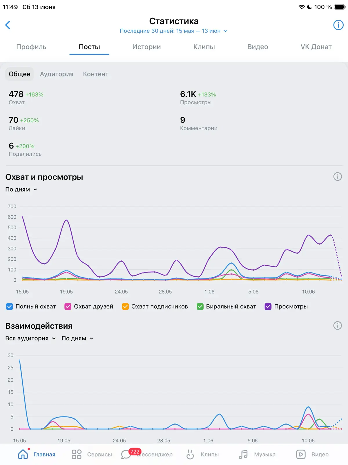The width and height of the screenshot is (348, 465).
Task: Tap the Главная home icon
Action: point(23,454)
